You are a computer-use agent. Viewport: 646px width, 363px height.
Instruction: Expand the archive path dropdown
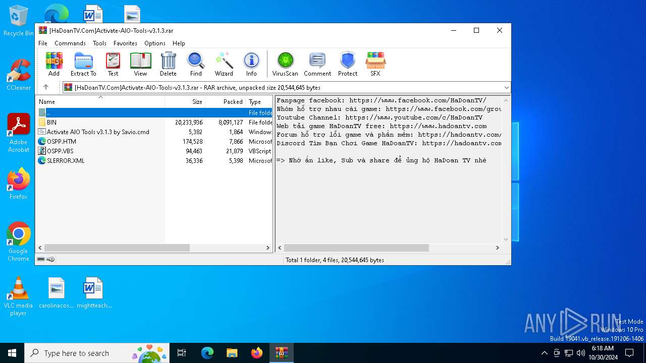pos(506,88)
